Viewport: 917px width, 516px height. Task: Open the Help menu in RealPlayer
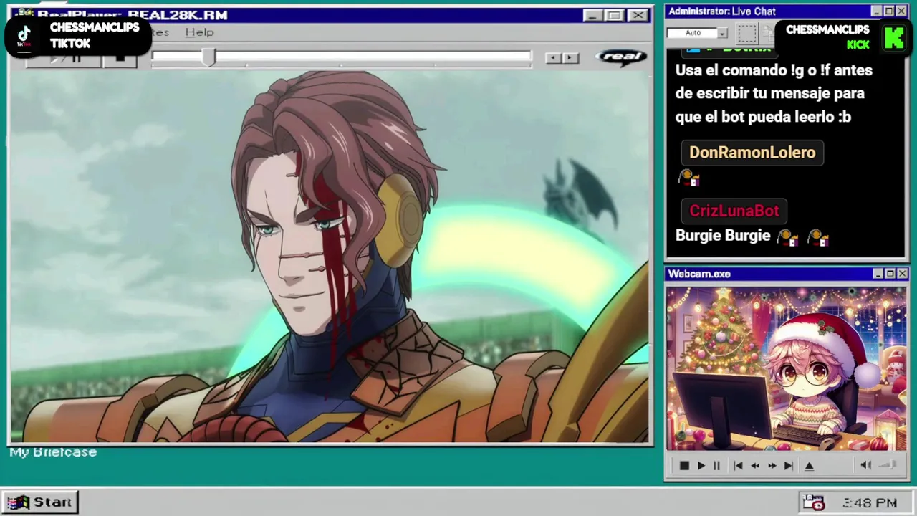(199, 32)
